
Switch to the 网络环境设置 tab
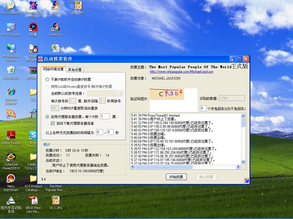54,69
